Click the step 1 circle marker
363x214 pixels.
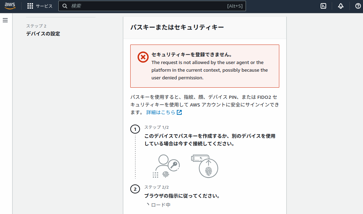135,129
